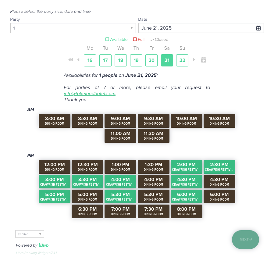Click the Libro logo
The height and width of the screenshot is (257, 267).
pyautogui.click(x=44, y=245)
